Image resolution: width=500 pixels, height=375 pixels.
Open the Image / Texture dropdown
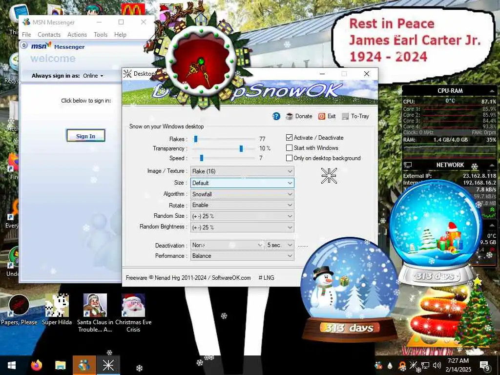click(x=242, y=171)
